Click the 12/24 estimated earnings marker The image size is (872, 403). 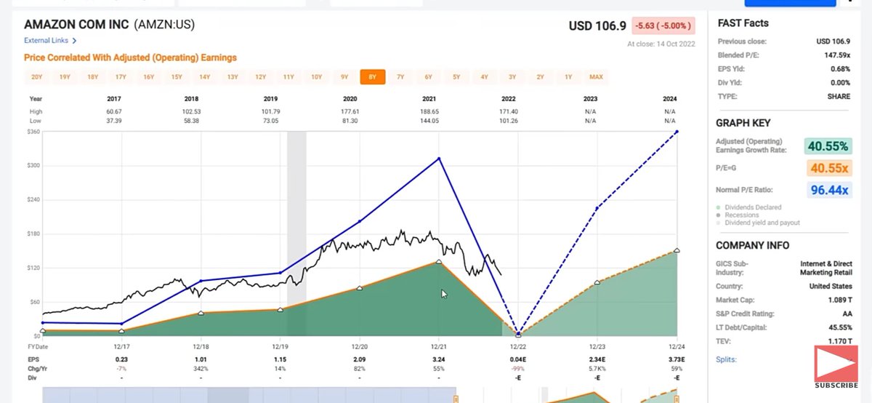677,250
